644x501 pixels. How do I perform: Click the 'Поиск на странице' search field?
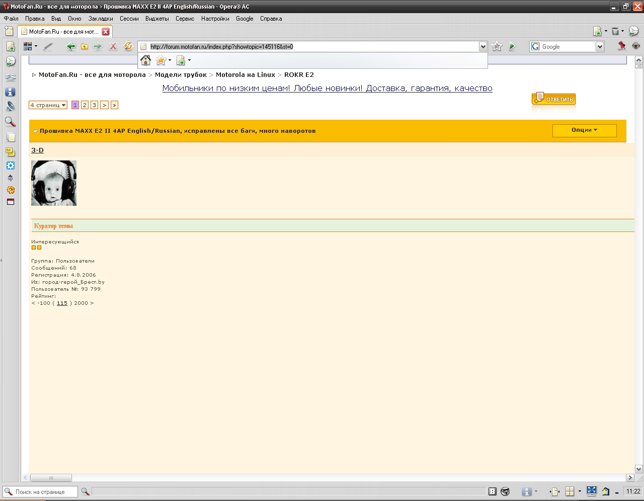tap(40, 491)
